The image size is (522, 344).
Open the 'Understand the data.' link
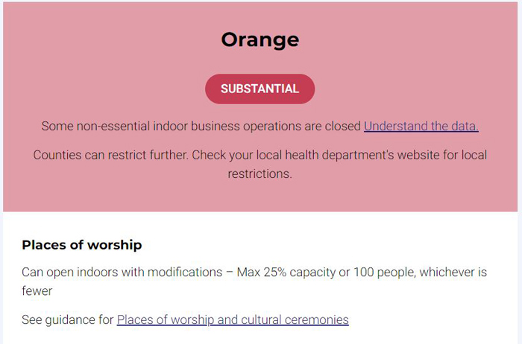421,127
